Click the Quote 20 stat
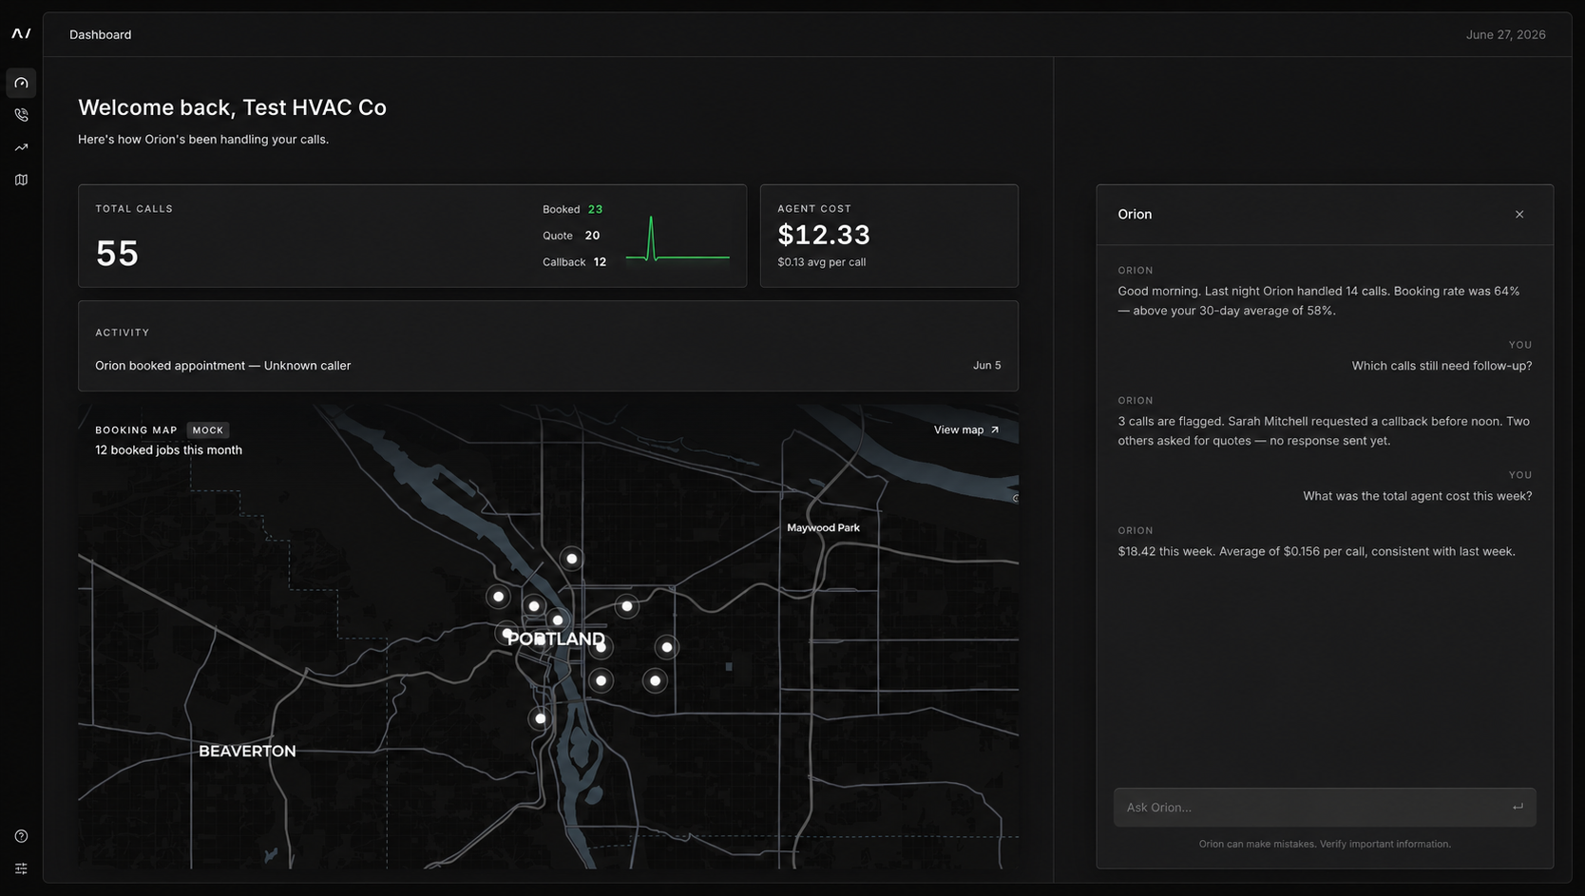The width and height of the screenshot is (1585, 896). pos(571,236)
